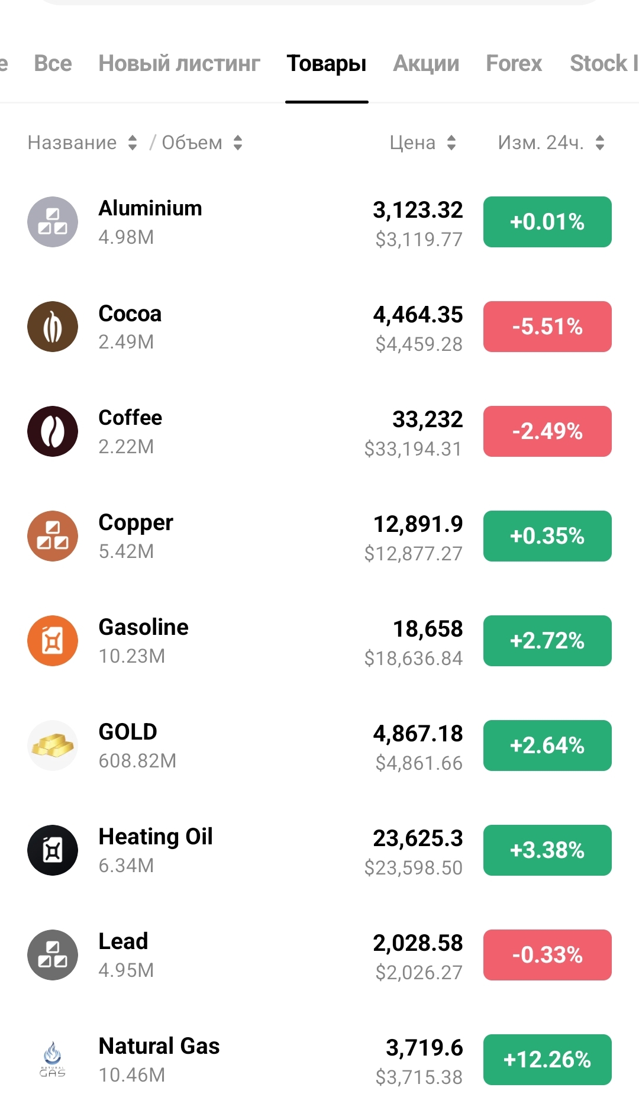
Task: Open the Forex tab
Action: (514, 63)
